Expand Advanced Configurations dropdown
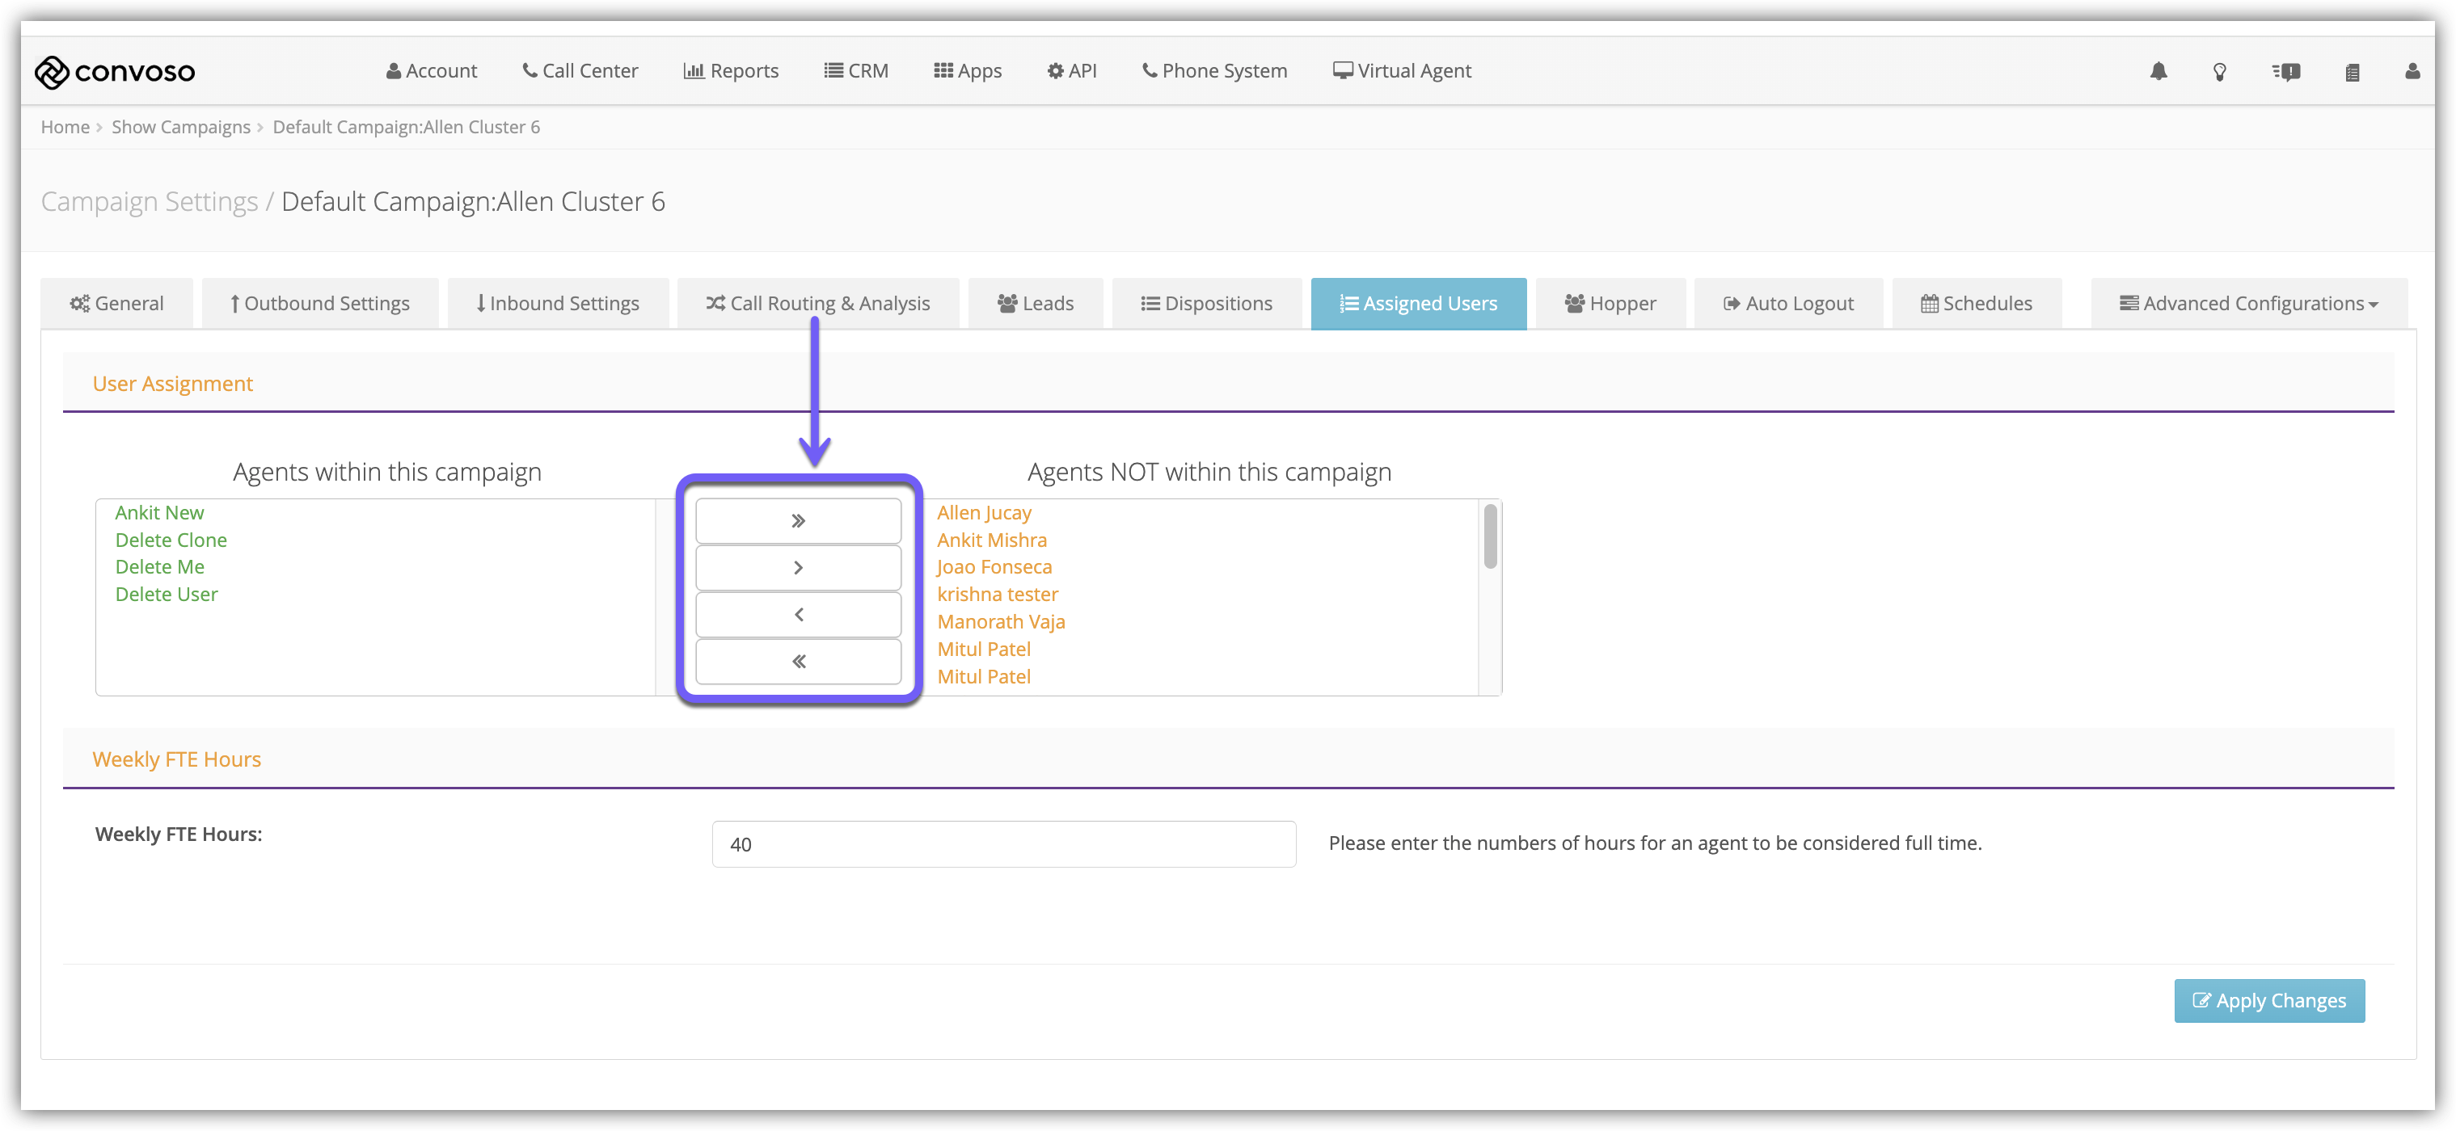The width and height of the screenshot is (2456, 1131). (x=2248, y=304)
